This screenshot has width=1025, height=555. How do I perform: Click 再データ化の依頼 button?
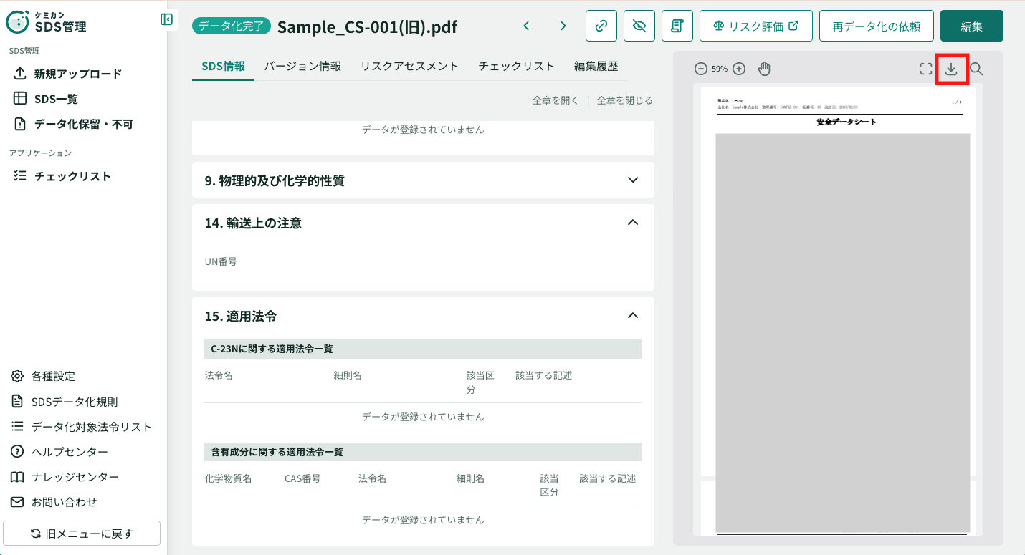tap(876, 26)
